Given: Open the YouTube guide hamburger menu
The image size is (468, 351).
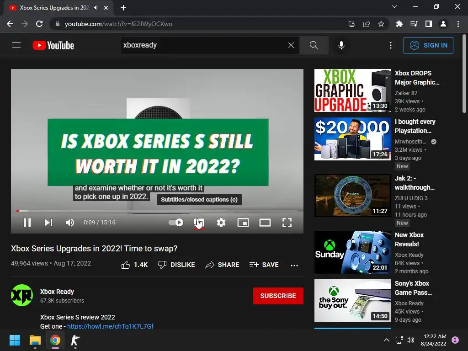Looking at the screenshot, I should pos(16,45).
